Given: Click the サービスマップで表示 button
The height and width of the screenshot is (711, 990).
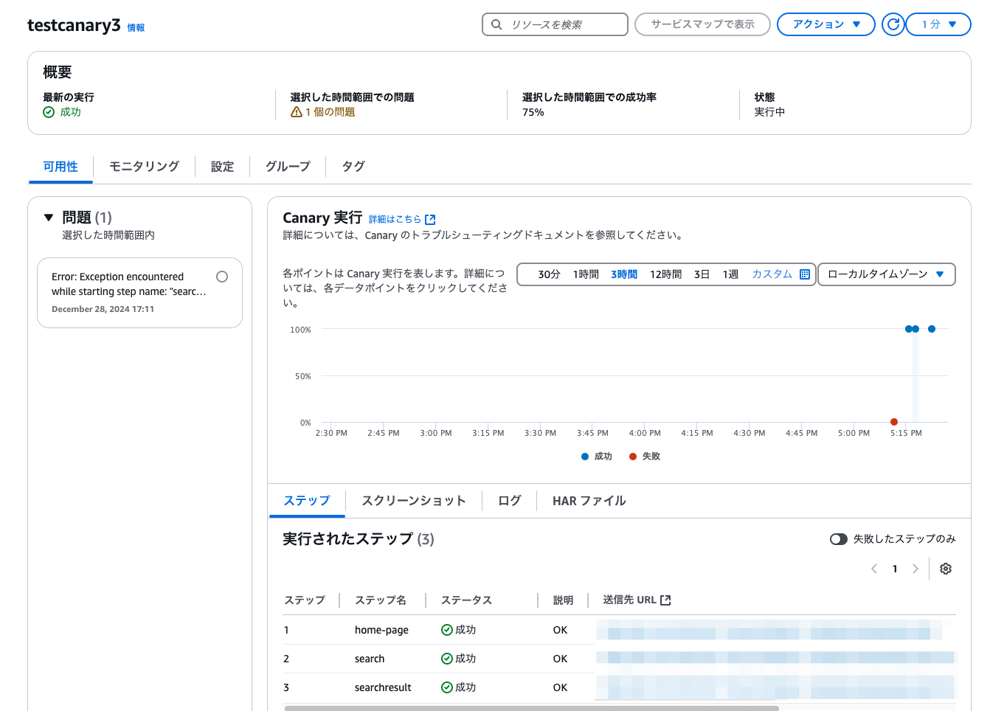Looking at the screenshot, I should (x=702, y=24).
